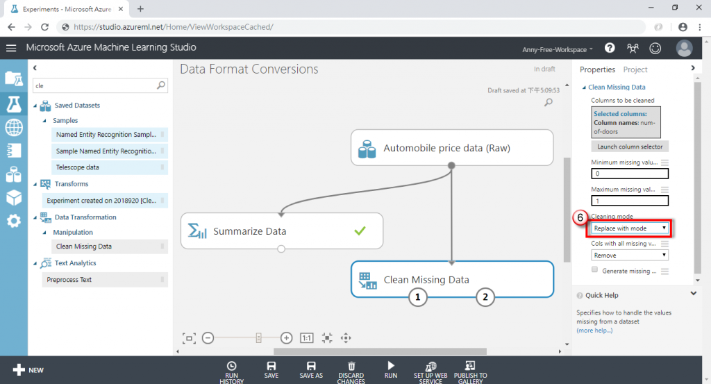Click the canvas search magnifier icon

549,103
